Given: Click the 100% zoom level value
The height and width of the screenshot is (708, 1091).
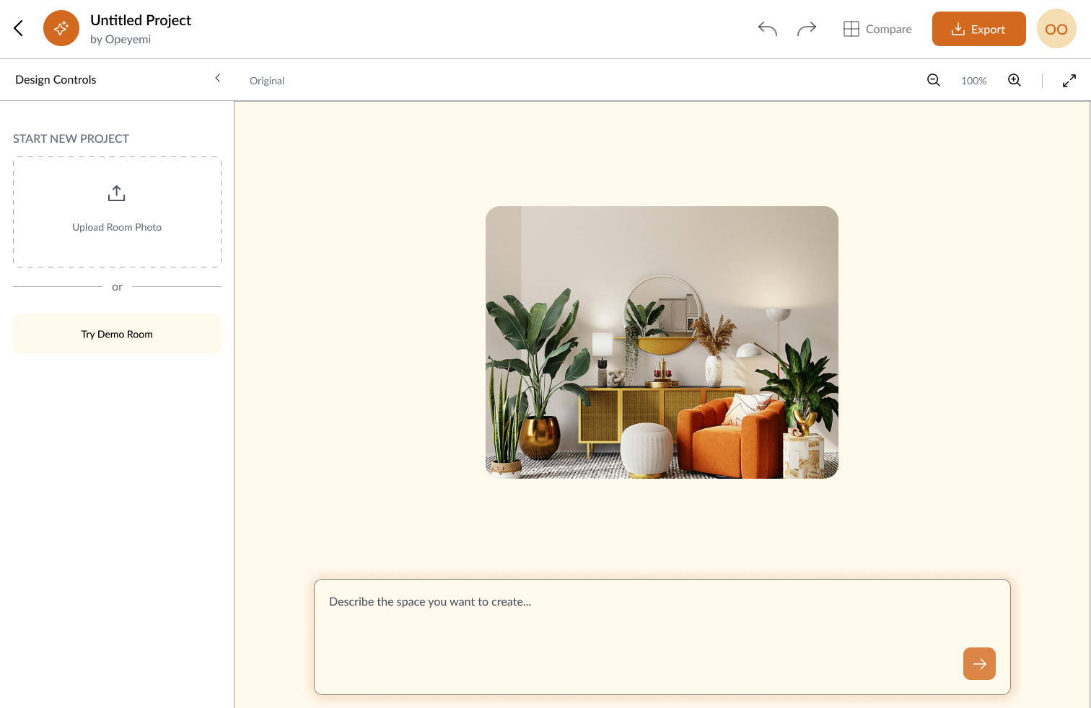Looking at the screenshot, I should pyautogui.click(x=974, y=81).
